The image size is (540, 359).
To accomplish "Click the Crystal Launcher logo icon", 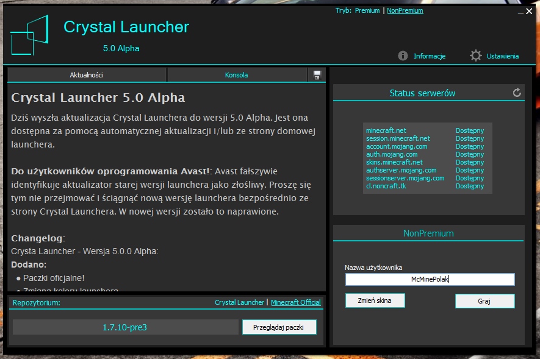I will (30, 35).
